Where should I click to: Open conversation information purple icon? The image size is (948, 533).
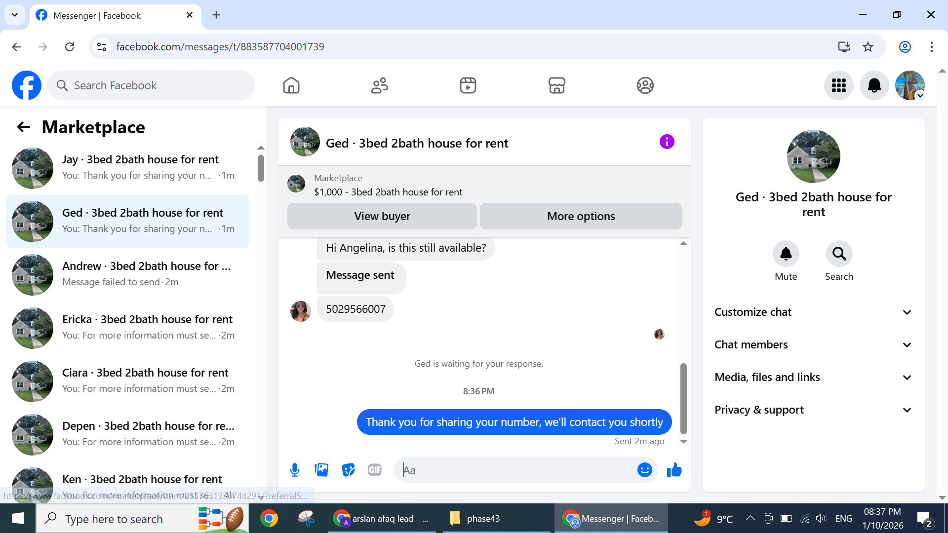tap(667, 142)
